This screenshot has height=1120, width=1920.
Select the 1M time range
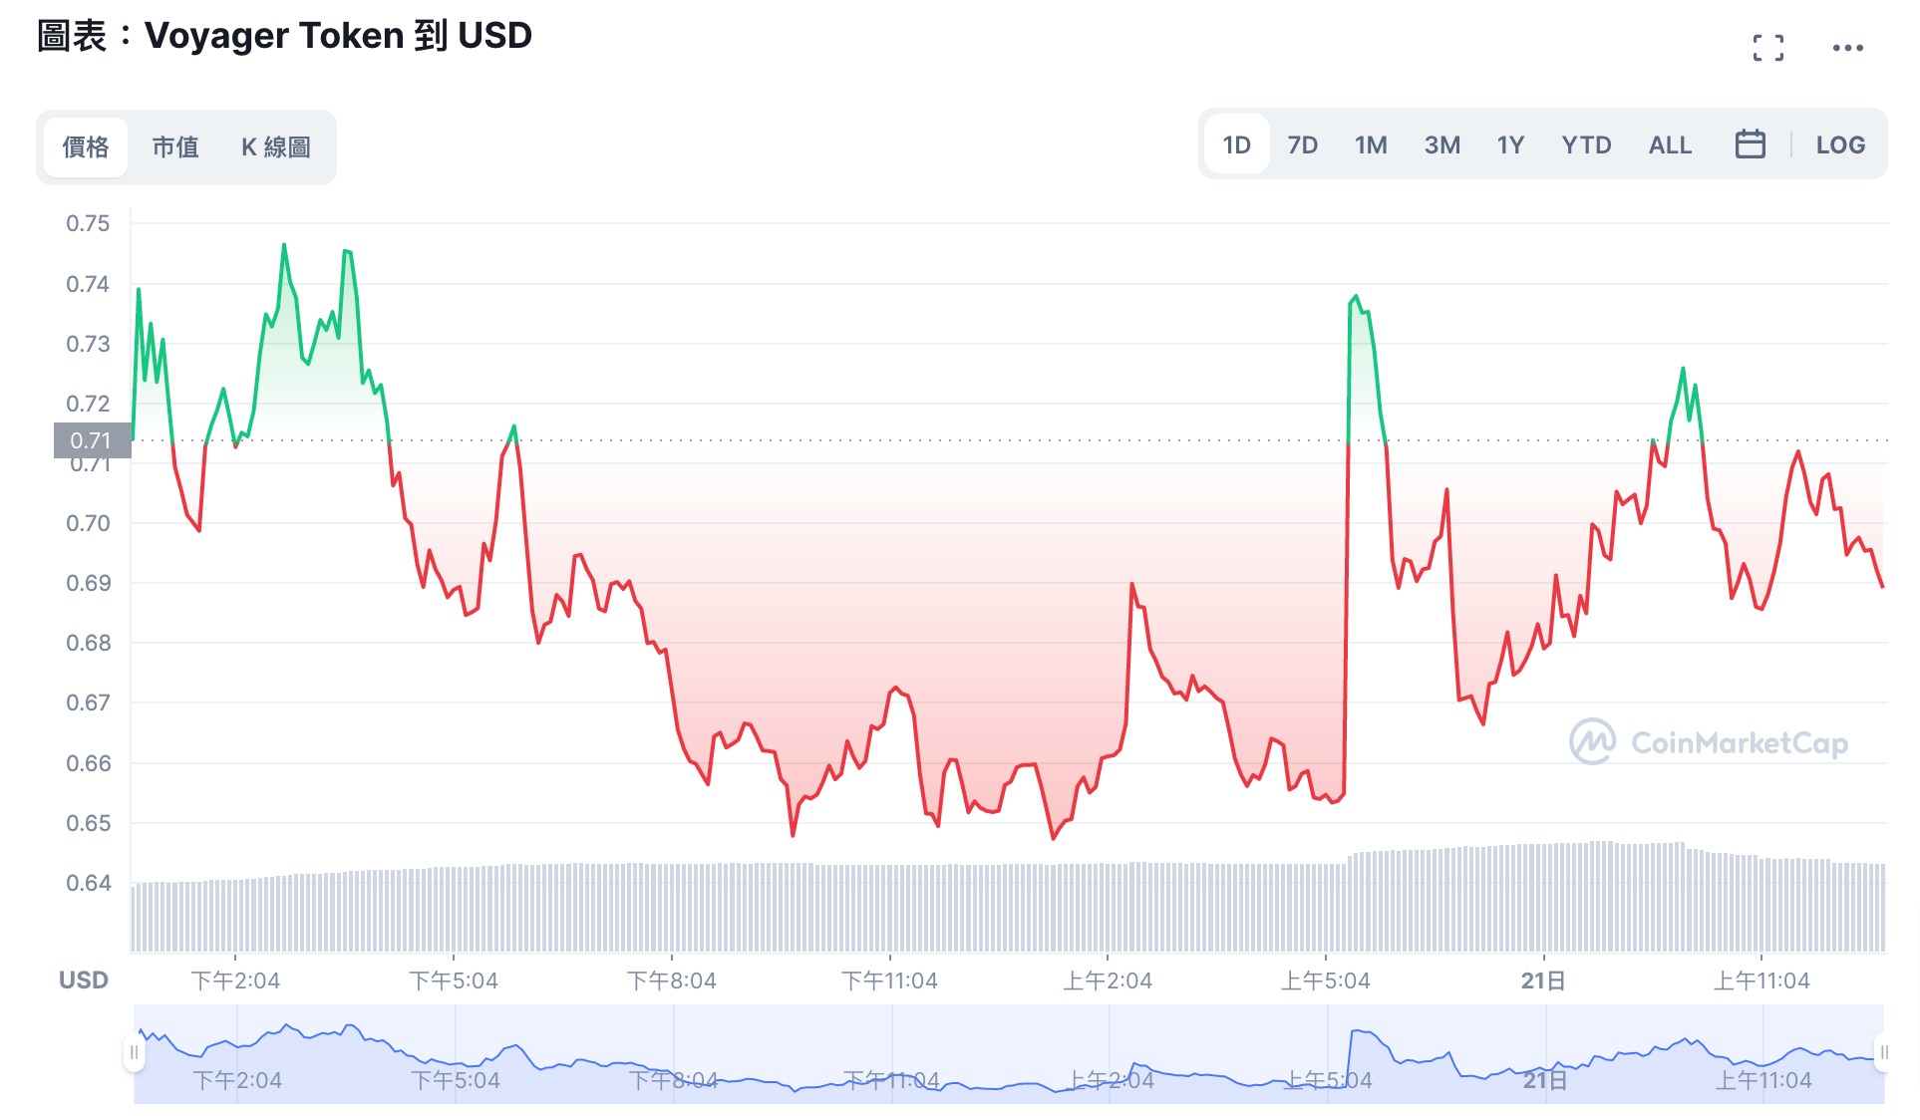pyautogui.click(x=1371, y=144)
